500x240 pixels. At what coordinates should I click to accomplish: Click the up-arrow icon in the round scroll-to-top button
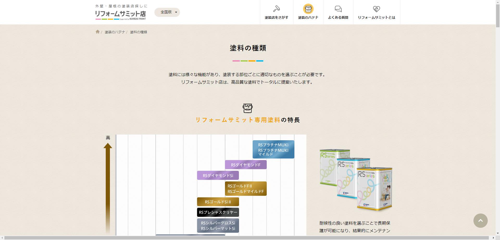point(481,220)
